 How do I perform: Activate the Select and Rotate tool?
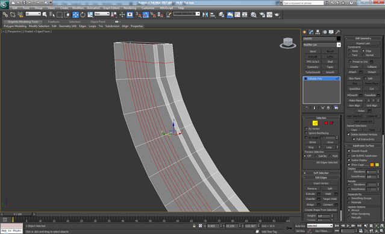pos(83,14)
